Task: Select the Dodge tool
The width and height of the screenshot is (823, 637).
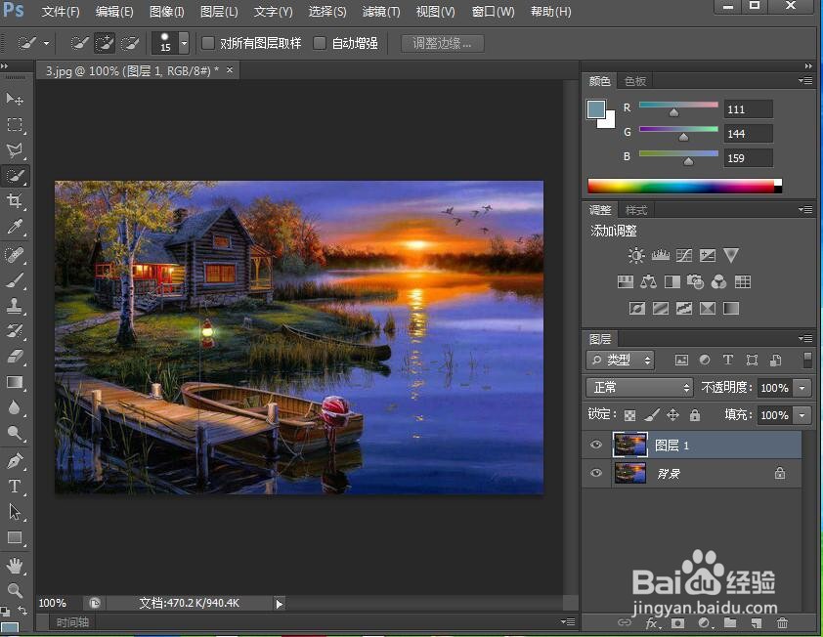Action: tap(14, 433)
